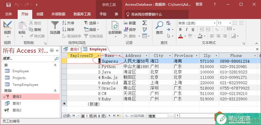Click 登录 (Sign in) link
The width and height of the screenshot is (261, 125).
click(x=199, y=4)
